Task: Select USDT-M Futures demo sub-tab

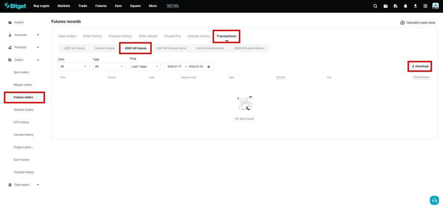Action: pos(171,48)
